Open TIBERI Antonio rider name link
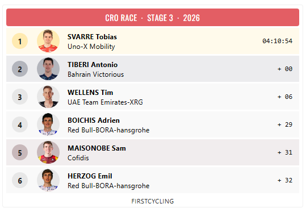The image size is (306, 212). pos(93,65)
